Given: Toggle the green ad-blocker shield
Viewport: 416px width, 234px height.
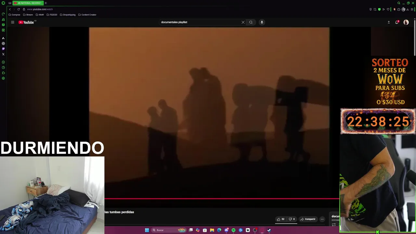Looking at the screenshot, I should pos(379,9).
